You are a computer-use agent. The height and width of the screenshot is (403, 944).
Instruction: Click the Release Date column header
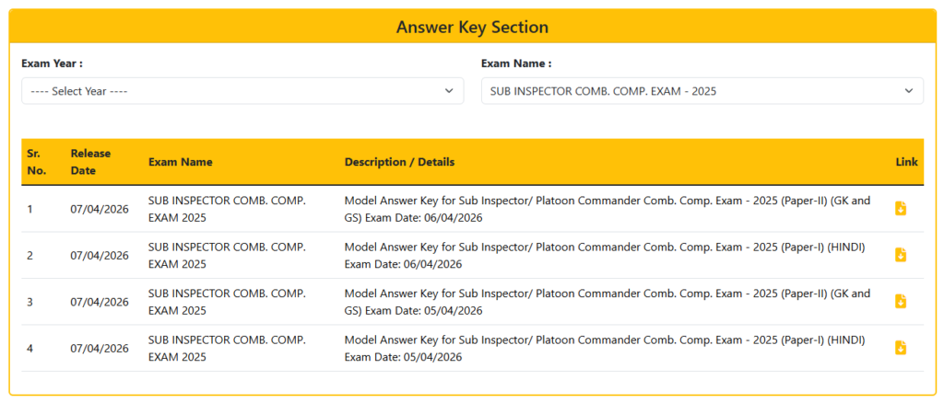[90, 162]
